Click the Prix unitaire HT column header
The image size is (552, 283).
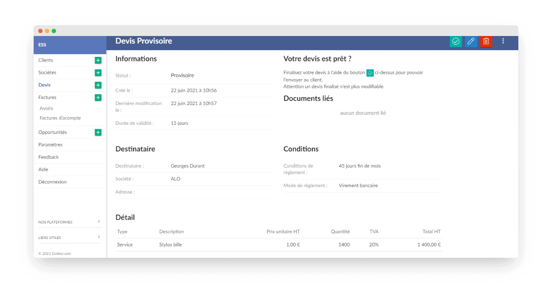(283, 232)
